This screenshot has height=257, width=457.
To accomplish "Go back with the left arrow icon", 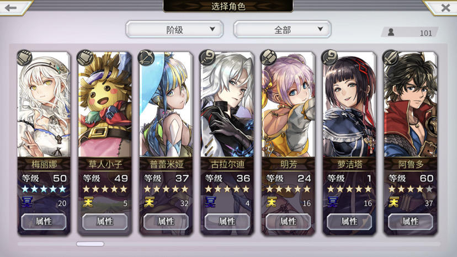I will coord(11,8).
